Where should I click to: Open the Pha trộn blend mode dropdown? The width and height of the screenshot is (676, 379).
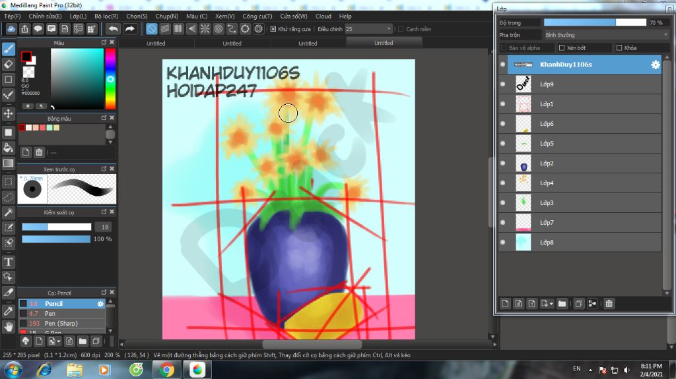click(x=606, y=35)
